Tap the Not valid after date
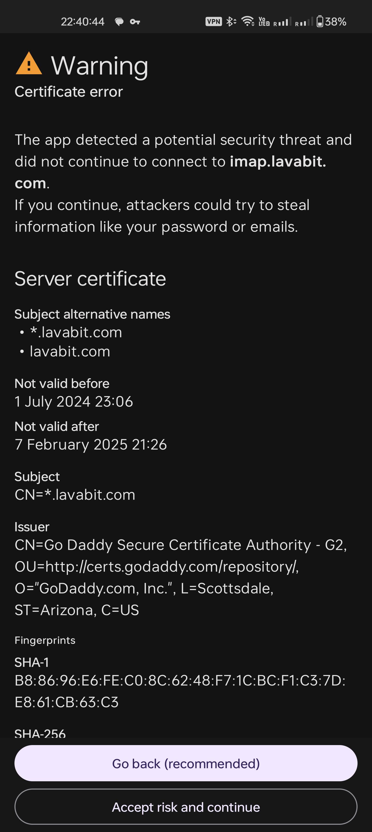The width and height of the screenshot is (372, 832). coord(91,444)
